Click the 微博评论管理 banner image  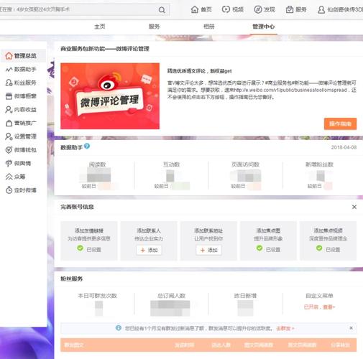[x=110, y=96]
